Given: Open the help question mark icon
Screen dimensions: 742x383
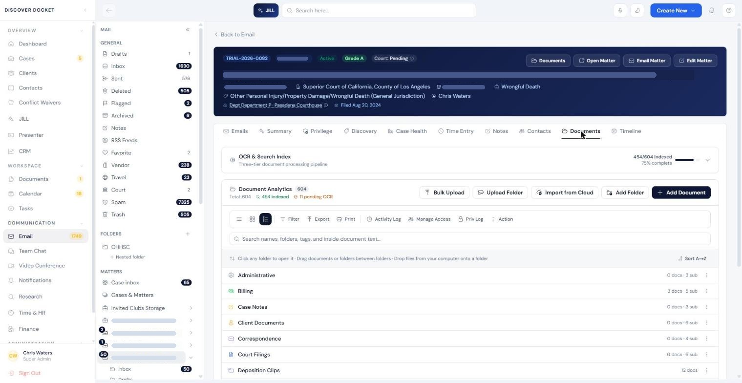Looking at the screenshot, I should [729, 10].
